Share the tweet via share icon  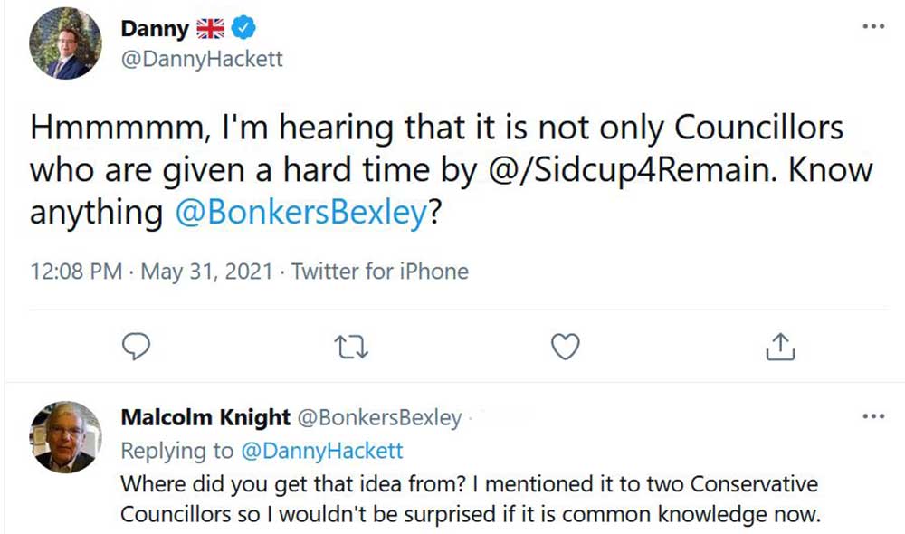pos(781,345)
